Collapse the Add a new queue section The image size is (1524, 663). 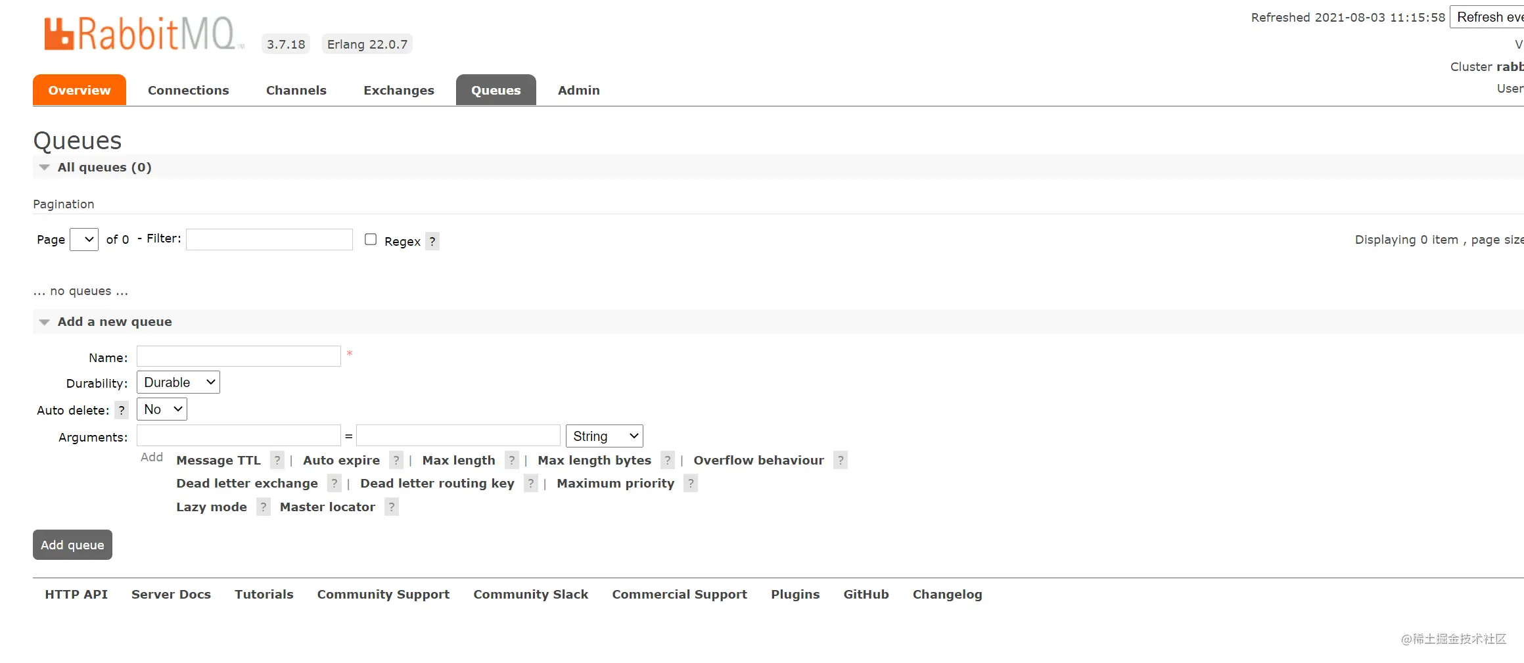114,321
